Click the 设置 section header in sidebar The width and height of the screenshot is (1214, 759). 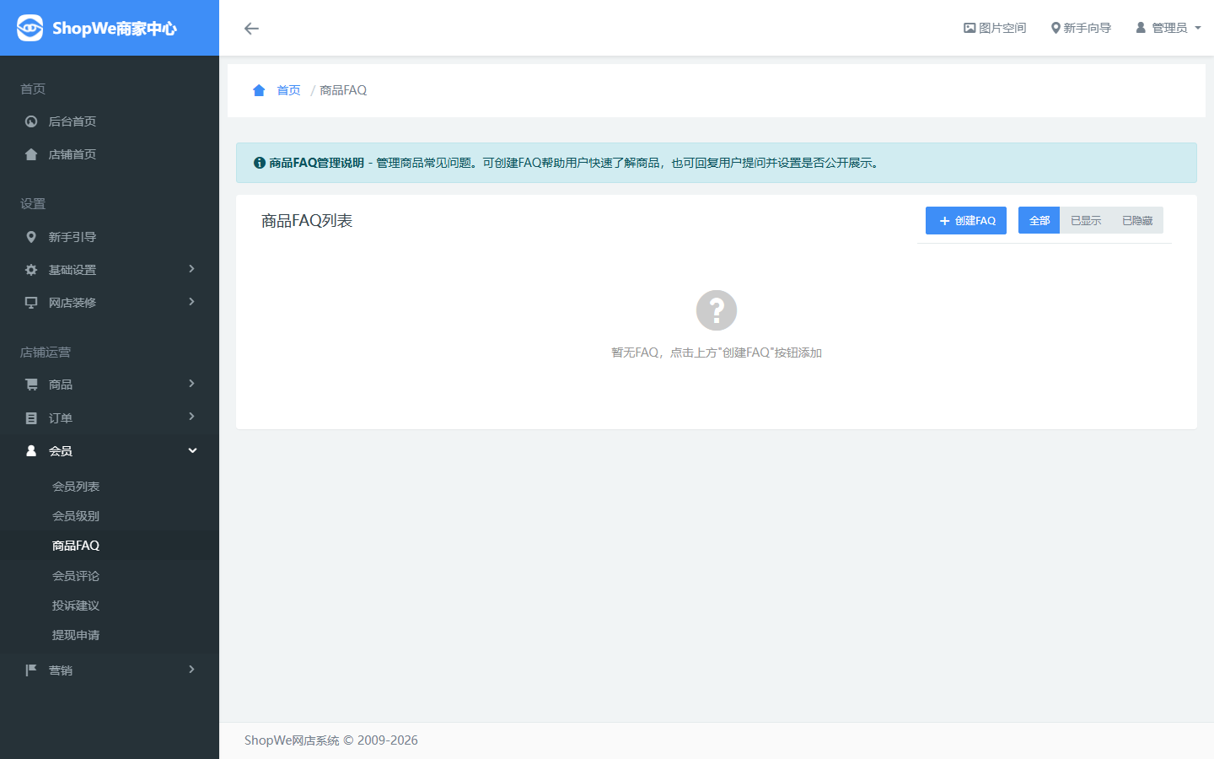click(x=33, y=204)
